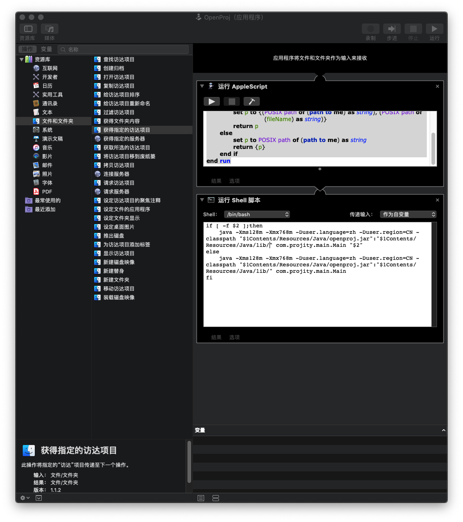Toggle the 资源库 library toolbar button
Viewport: 463px width, 522px height.
[28, 29]
